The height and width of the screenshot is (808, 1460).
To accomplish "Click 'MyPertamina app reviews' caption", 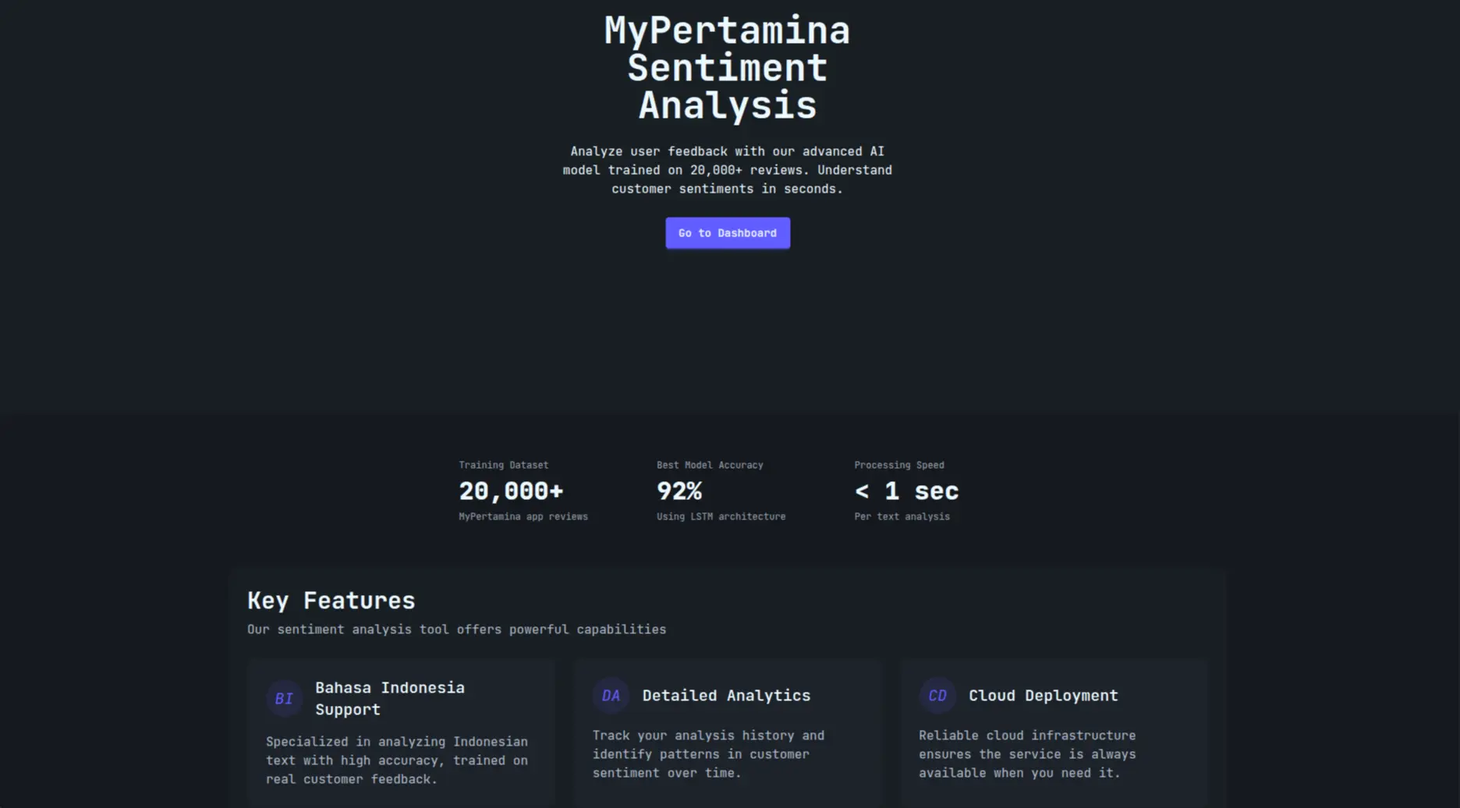I will tap(523, 516).
